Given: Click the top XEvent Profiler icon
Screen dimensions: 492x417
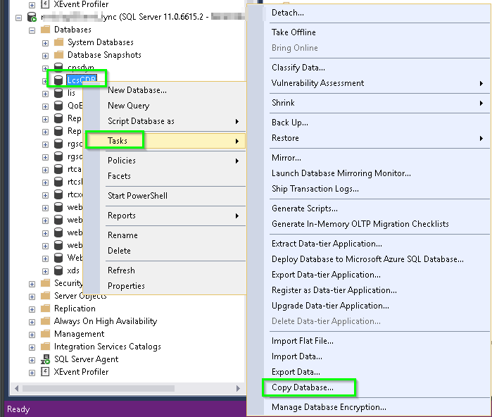Looking at the screenshot, I should pos(46,4).
